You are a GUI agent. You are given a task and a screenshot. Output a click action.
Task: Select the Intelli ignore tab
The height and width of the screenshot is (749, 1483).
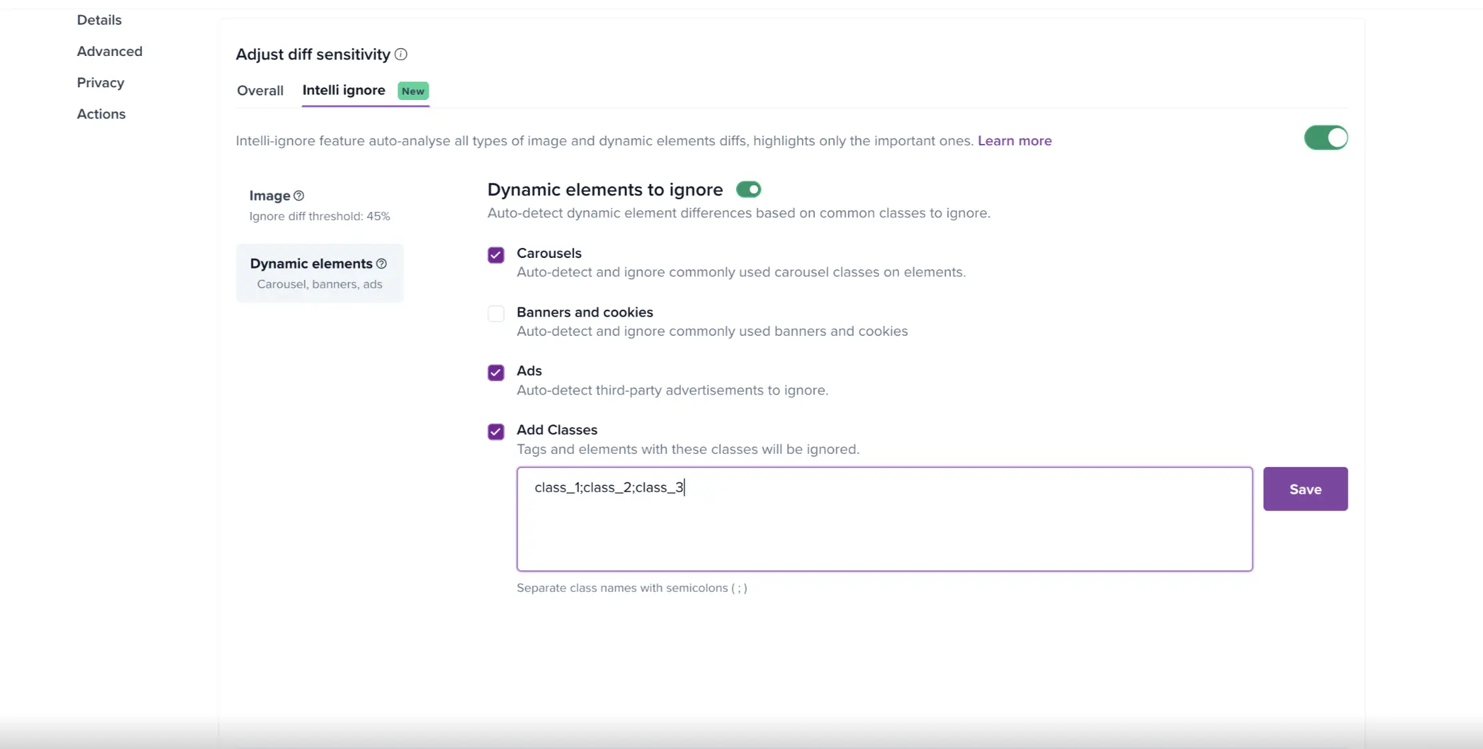tap(343, 91)
